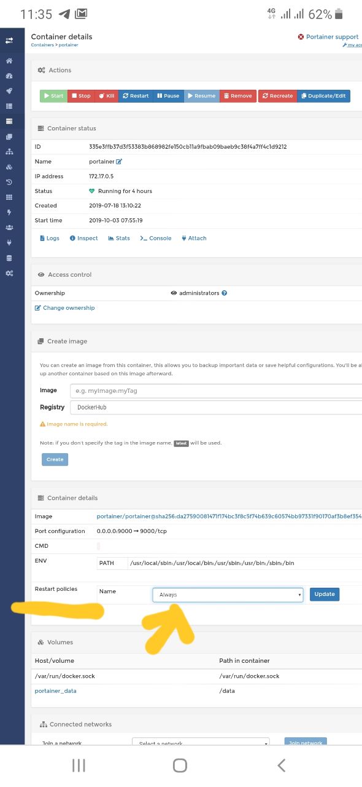Click the green Start button

[53, 96]
